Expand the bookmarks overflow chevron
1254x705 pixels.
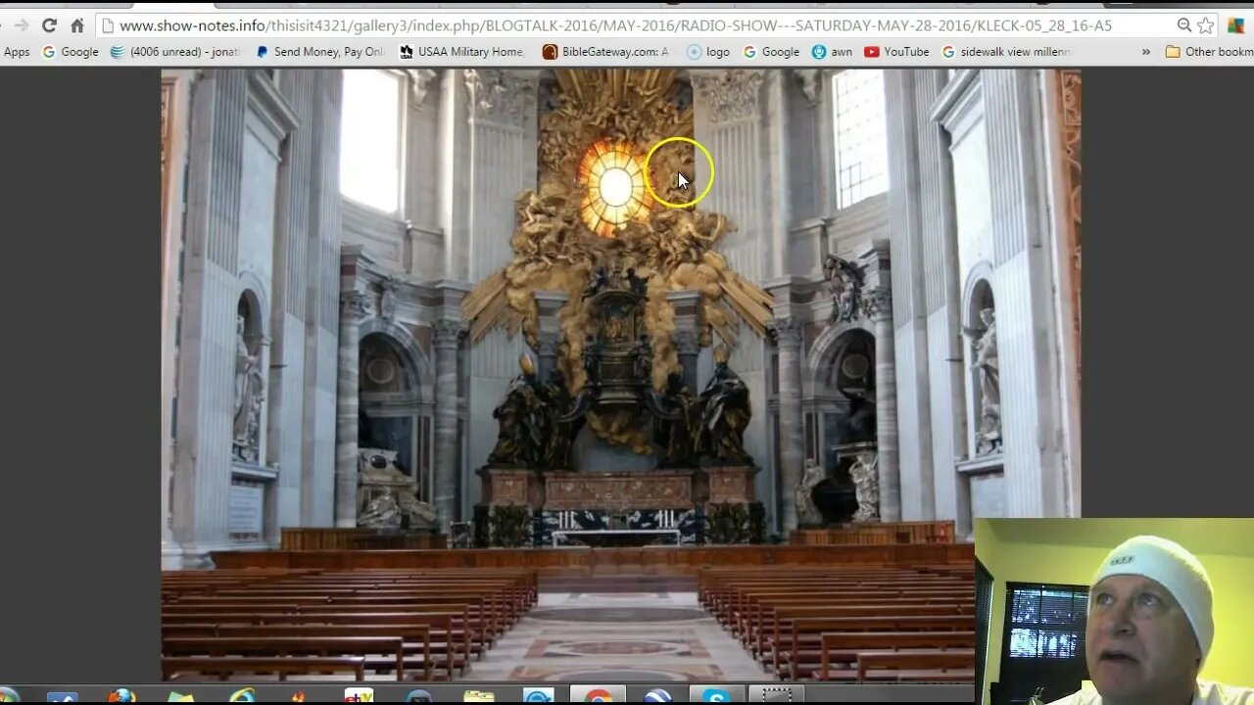1146,52
